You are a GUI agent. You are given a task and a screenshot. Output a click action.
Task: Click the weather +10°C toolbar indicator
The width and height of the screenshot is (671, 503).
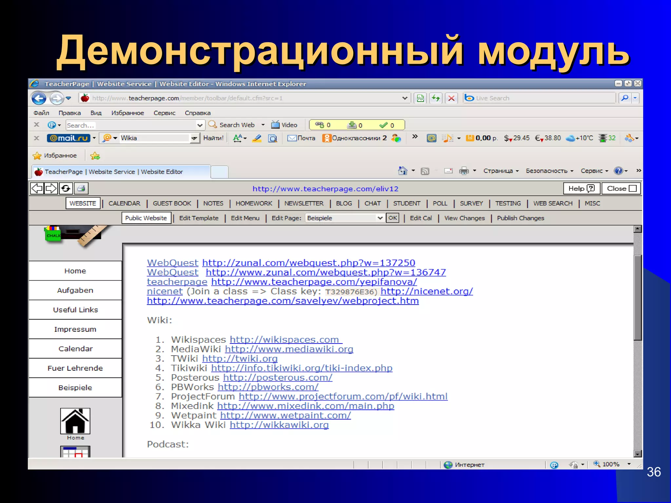click(x=580, y=138)
